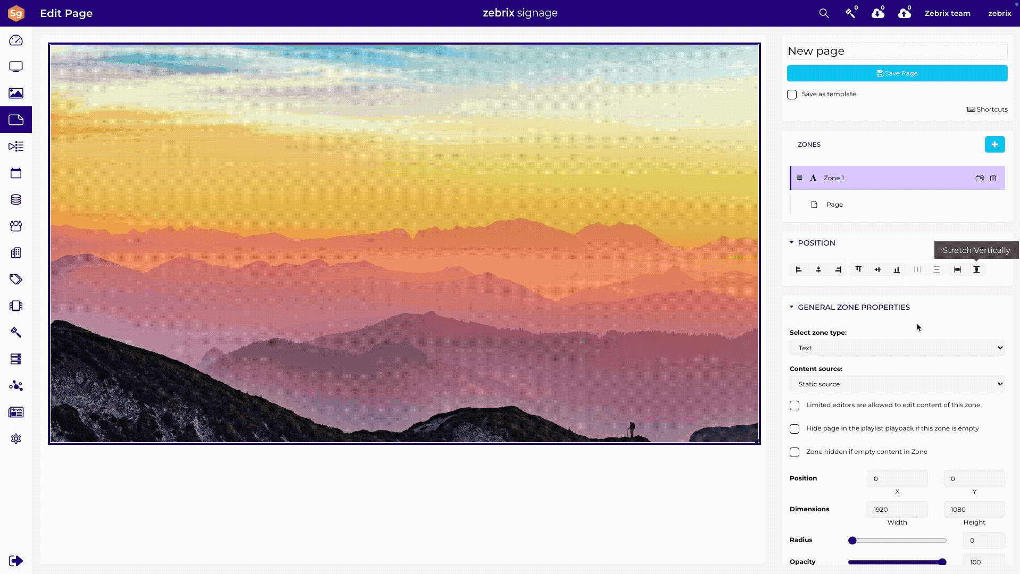The image size is (1020, 574).
Task: Click the Stretch Horizontally alignment icon
Action: [x=957, y=269]
